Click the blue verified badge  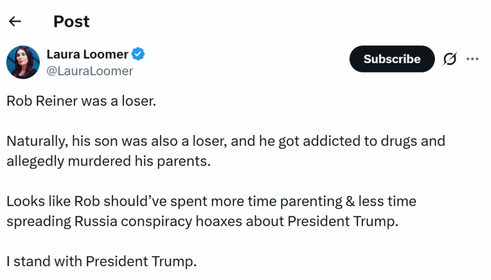coord(139,54)
